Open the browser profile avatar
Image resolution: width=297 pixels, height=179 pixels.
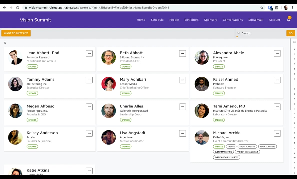(286, 8)
